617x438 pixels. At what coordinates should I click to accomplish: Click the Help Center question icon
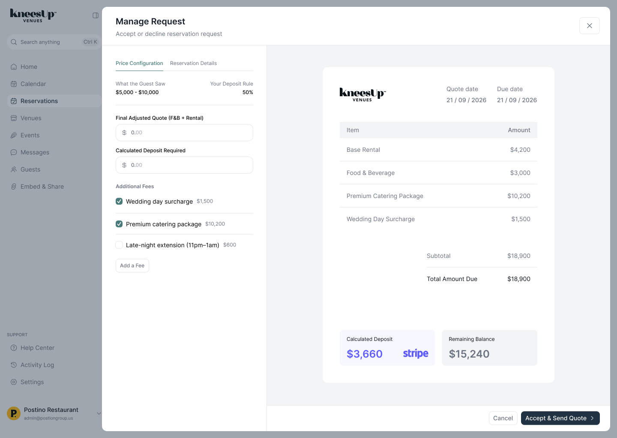[x=14, y=348]
